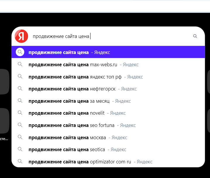The width and height of the screenshot is (210, 178).
Task: Choose suggestion ending with 'нефтегорск'
Action: tap(108, 89)
